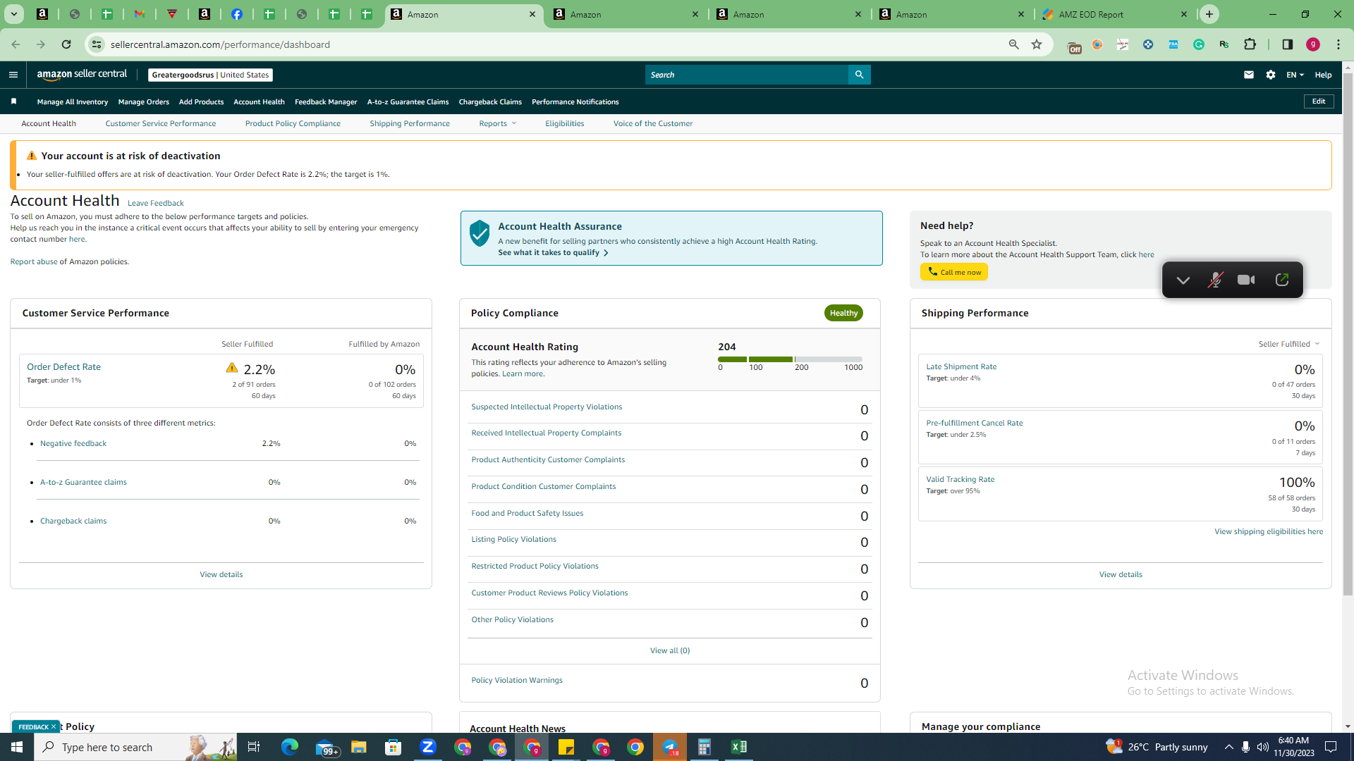Open the Help link in header
The width and height of the screenshot is (1354, 761).
pyautogui.click(x=1323, y=75)
